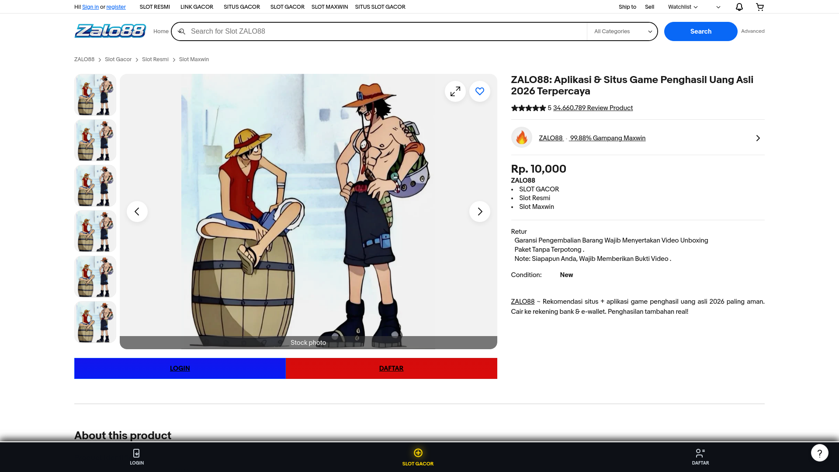The height and width of the screenshot is (472, 839).
Task: Click the SLOT GACOR bullet item
Action: click(x=539, y=189)
